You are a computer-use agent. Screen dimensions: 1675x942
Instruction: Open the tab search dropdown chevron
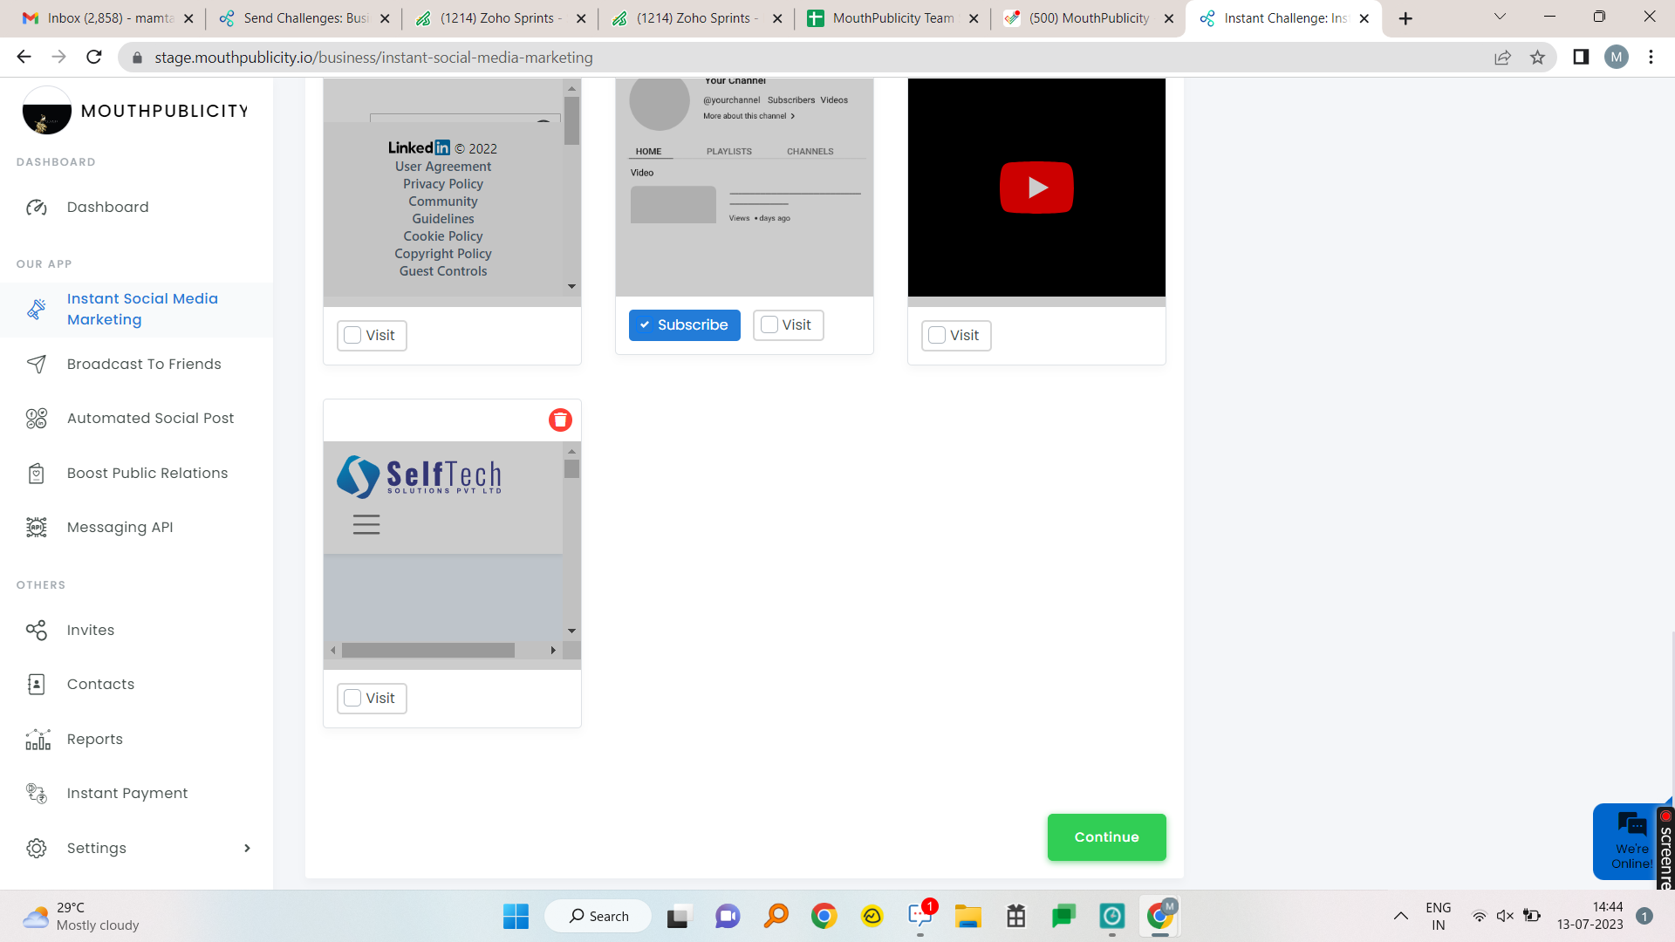1501,17
